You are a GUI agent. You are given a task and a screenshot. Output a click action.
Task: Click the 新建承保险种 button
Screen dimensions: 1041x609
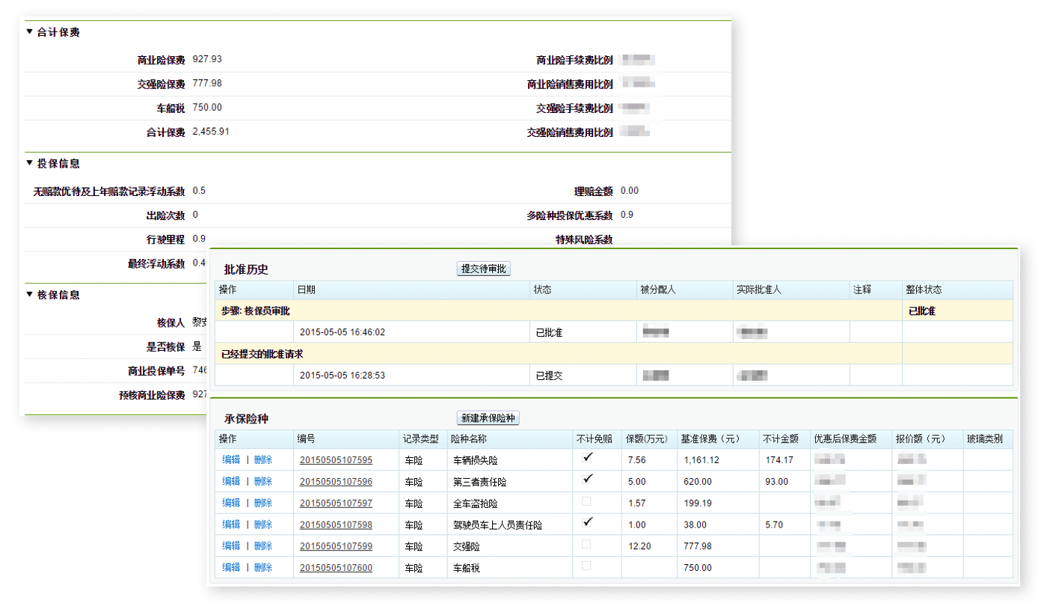click(488, 418)
